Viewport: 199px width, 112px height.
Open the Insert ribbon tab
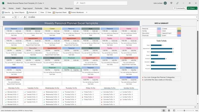coord(18,8)
